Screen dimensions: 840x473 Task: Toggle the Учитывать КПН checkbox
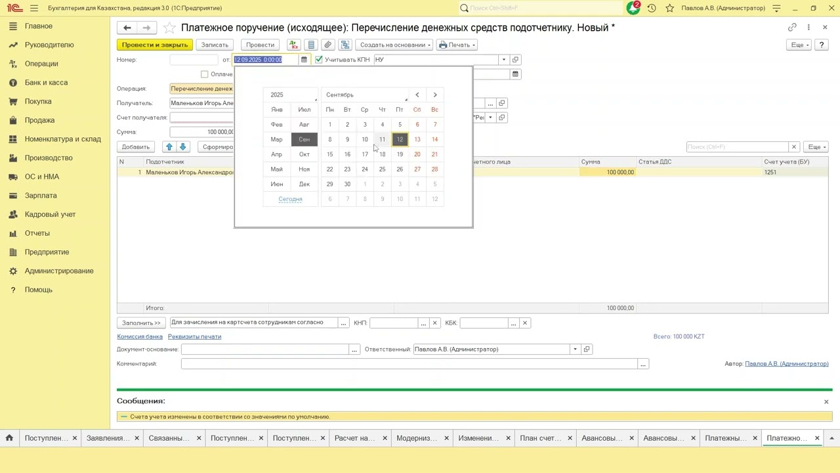[319, 60]
